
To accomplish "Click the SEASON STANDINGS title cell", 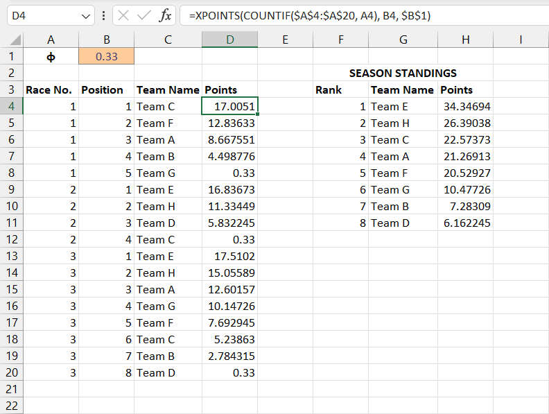I will point(403,74).
